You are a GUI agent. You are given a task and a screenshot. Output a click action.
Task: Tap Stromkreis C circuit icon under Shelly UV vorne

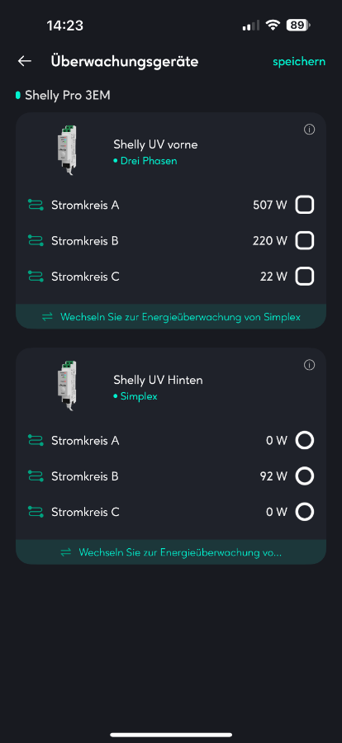click(36, 277)
